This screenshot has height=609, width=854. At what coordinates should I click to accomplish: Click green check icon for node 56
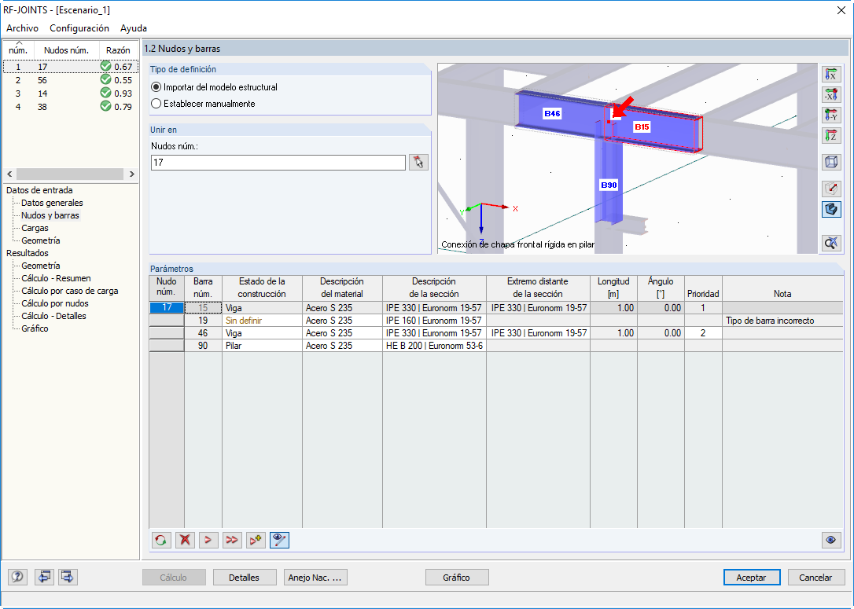105,79
